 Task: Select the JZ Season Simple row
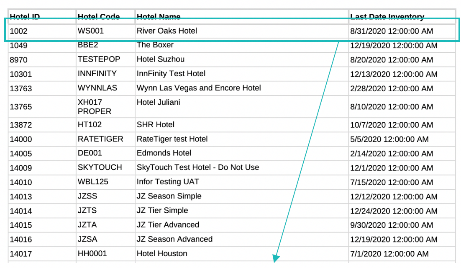pos(169,196)
